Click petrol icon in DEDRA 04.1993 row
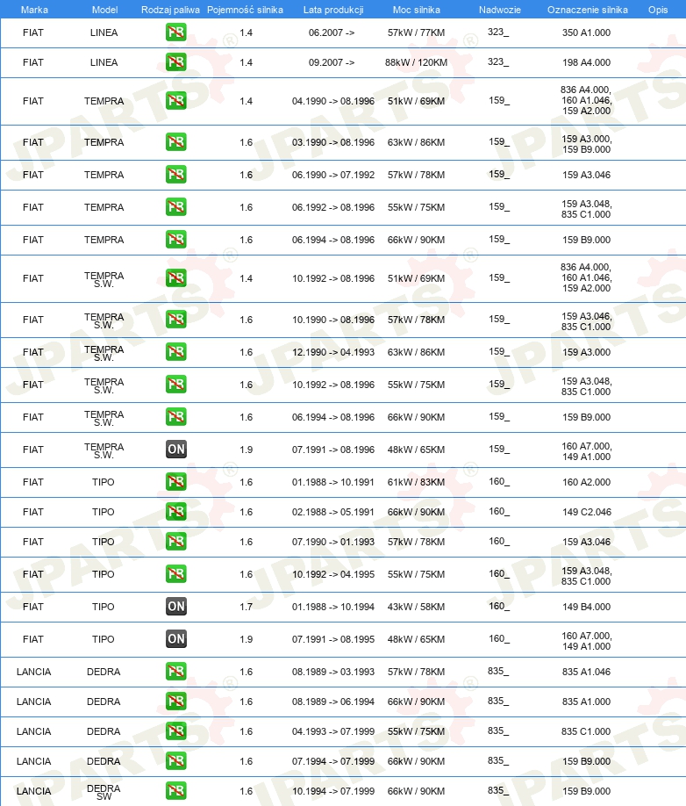 point(175,731)
